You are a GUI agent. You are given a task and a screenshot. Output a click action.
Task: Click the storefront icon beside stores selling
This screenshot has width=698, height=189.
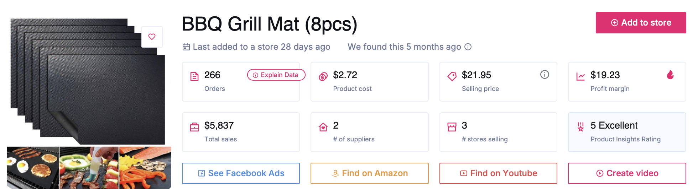tap(452, 127)
